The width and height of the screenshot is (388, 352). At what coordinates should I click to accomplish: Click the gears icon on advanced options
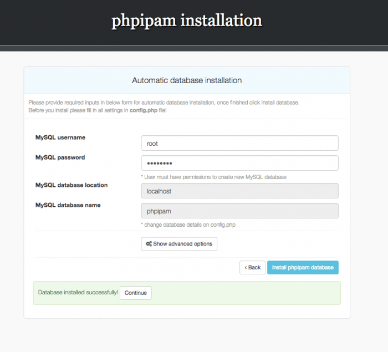tap(149, 244)
